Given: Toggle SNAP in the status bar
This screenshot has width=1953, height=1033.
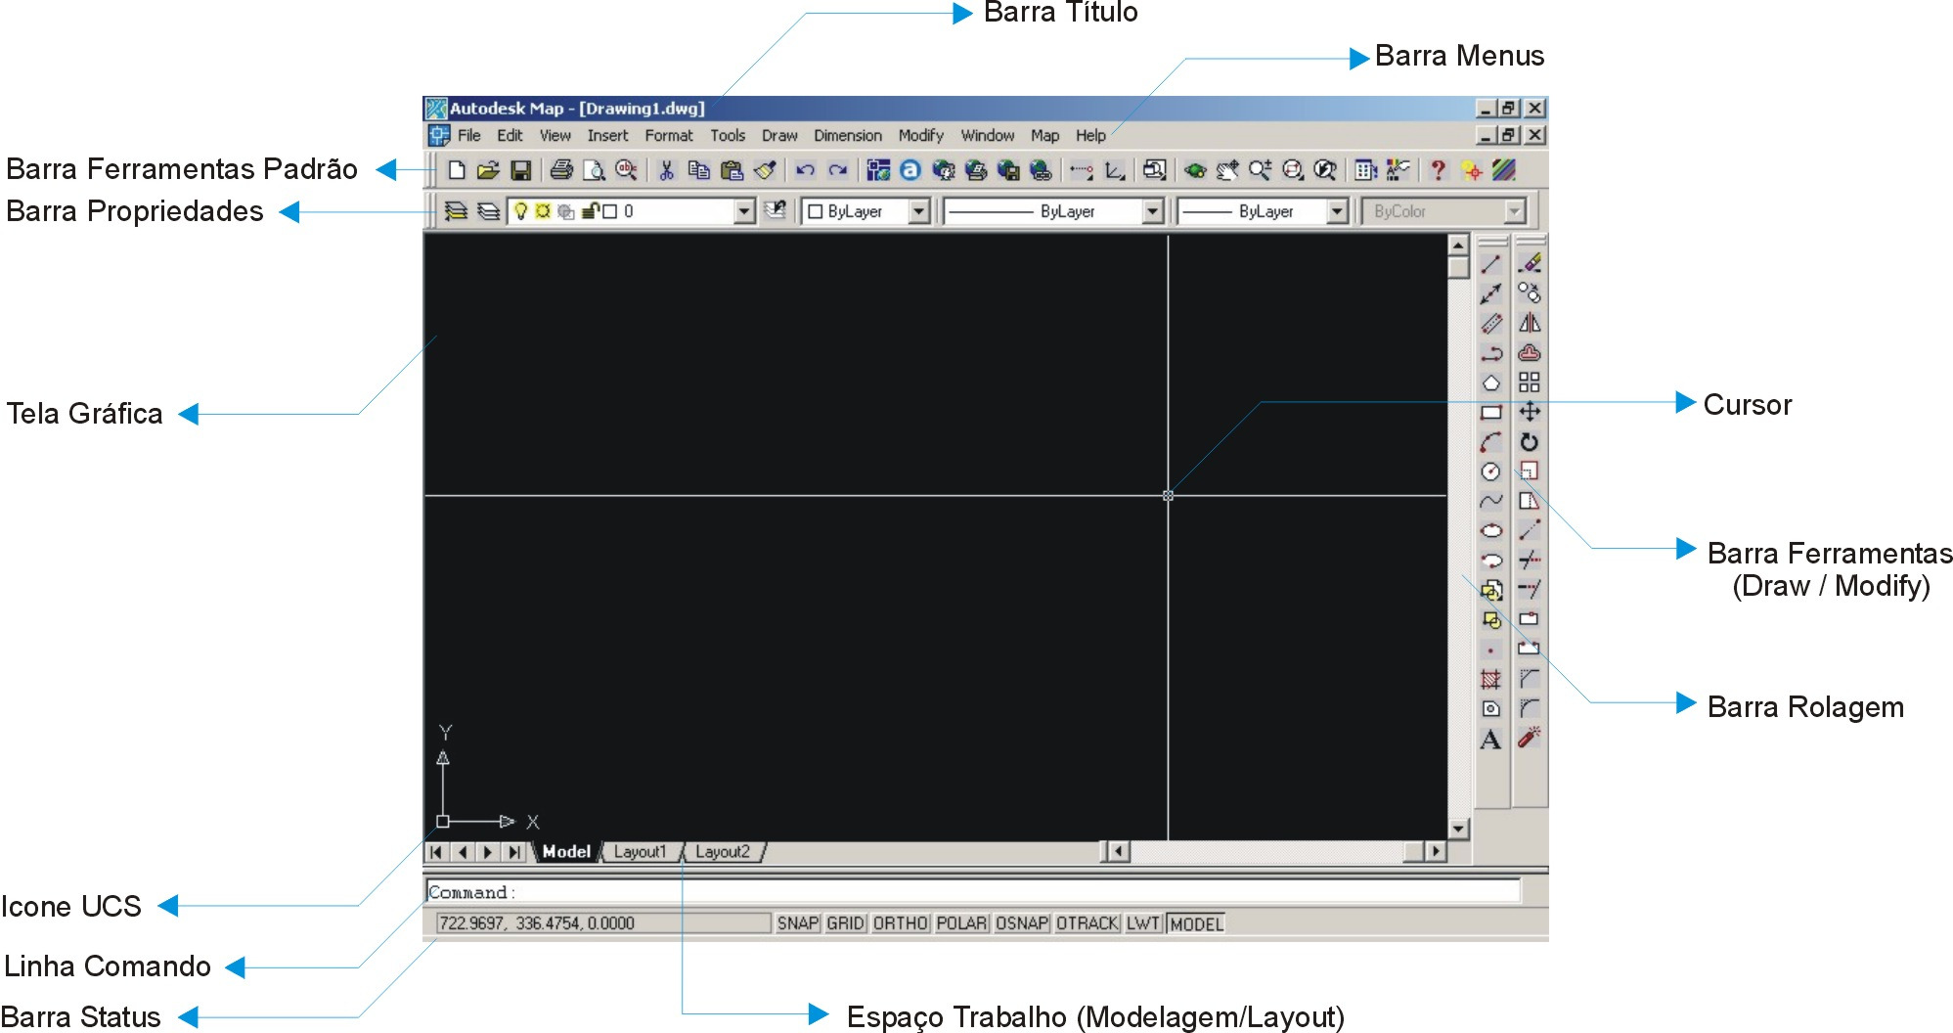Looking at the screenshot, I should tap(798, 923).
